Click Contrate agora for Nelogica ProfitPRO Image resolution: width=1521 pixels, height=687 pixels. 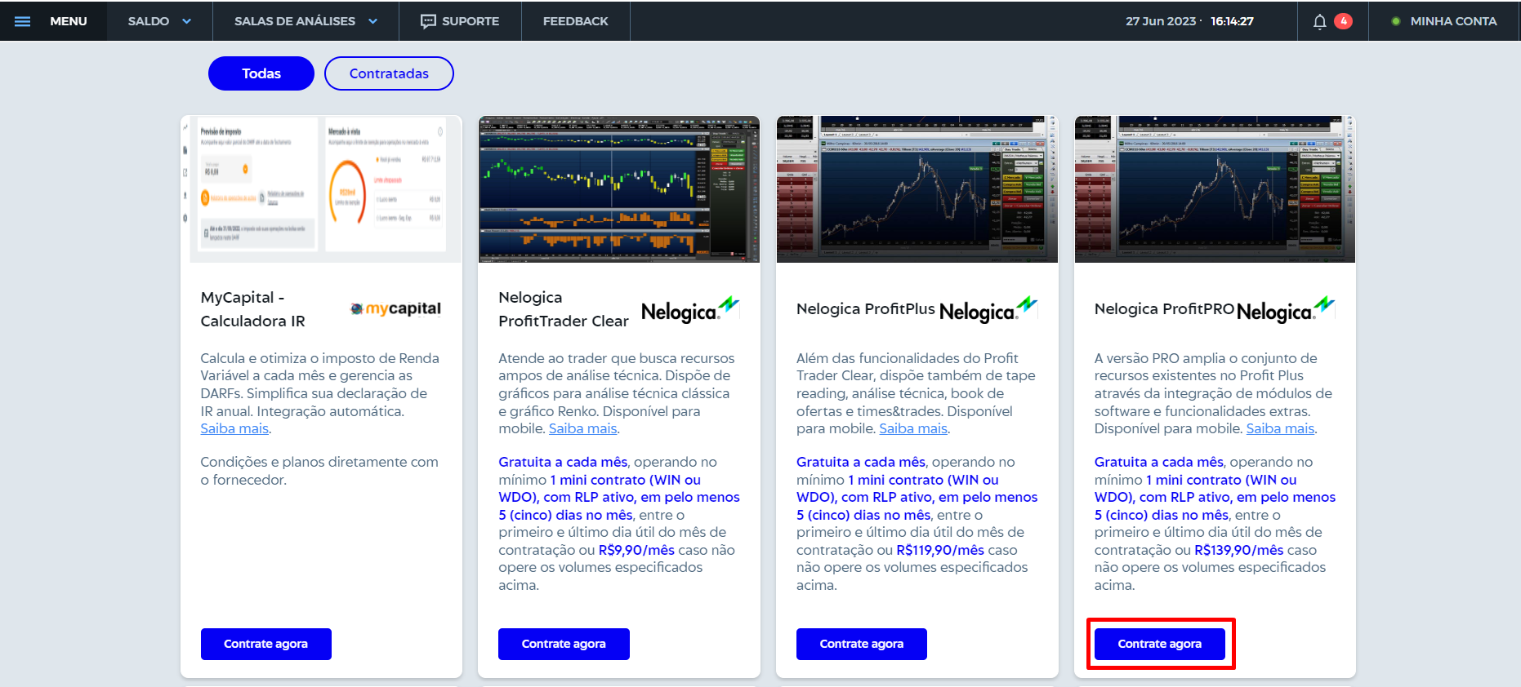[x=1160, y=644]
